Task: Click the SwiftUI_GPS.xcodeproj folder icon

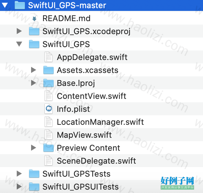Action: point(34,31)
